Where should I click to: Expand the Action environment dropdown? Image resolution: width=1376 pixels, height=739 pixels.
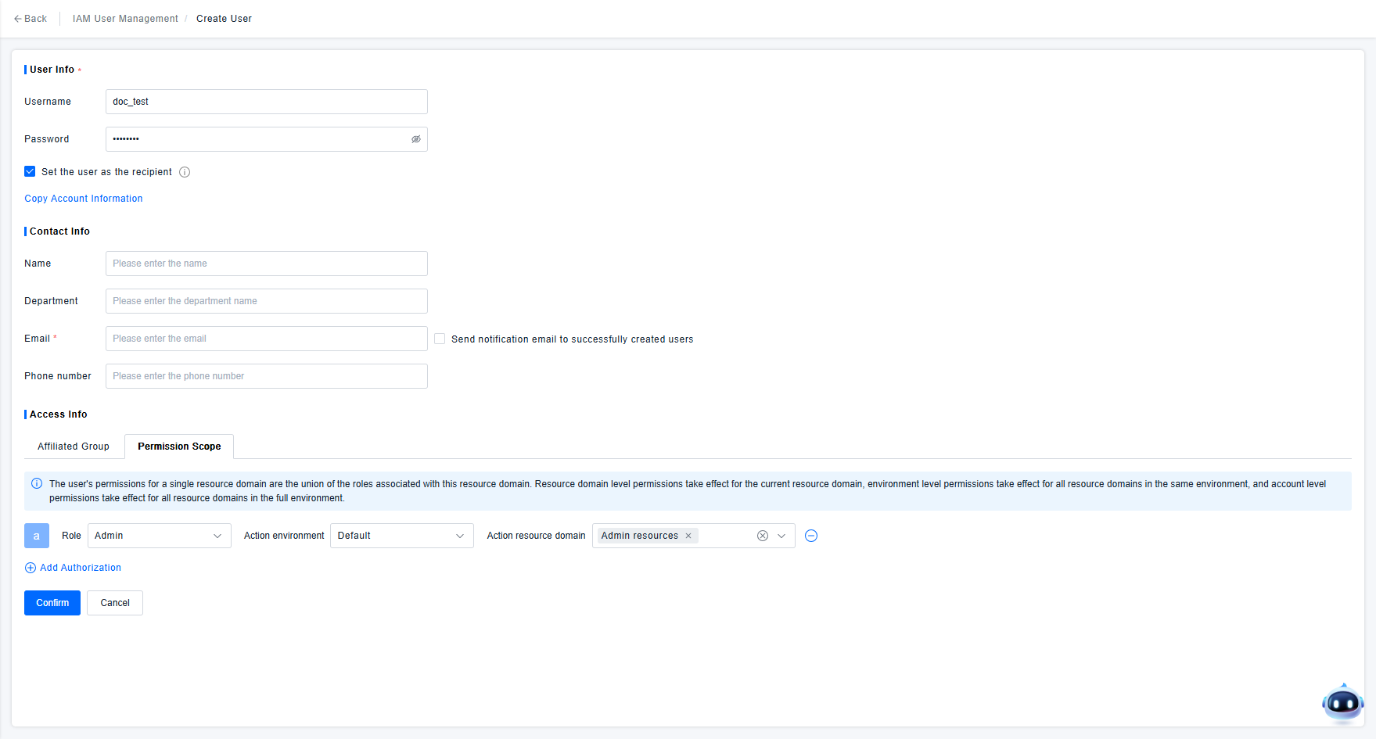[401, 536]
